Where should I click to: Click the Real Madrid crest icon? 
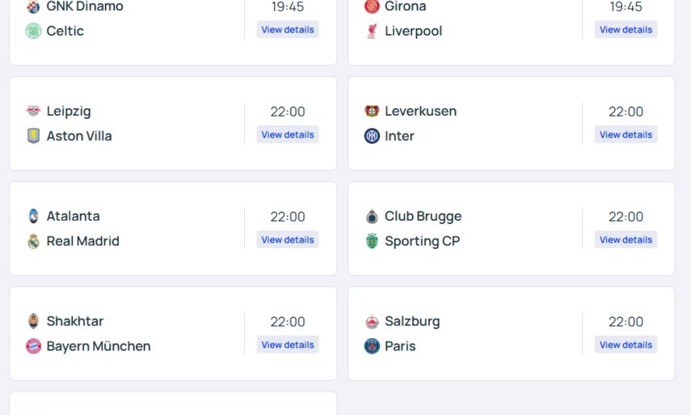click(x=33, y=241)
